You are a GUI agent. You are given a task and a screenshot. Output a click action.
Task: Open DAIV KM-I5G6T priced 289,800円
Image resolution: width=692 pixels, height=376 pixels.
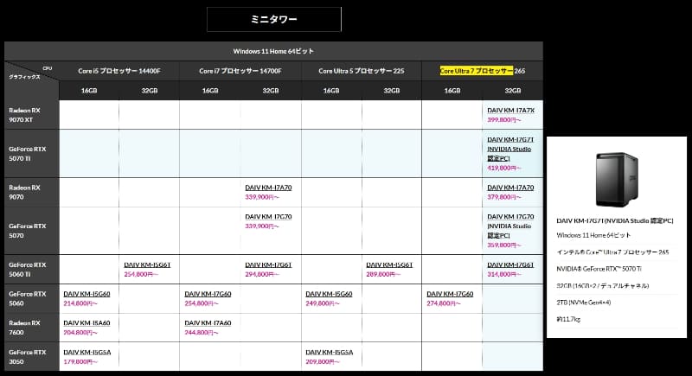pyautogui.click(x=389, y=264)
